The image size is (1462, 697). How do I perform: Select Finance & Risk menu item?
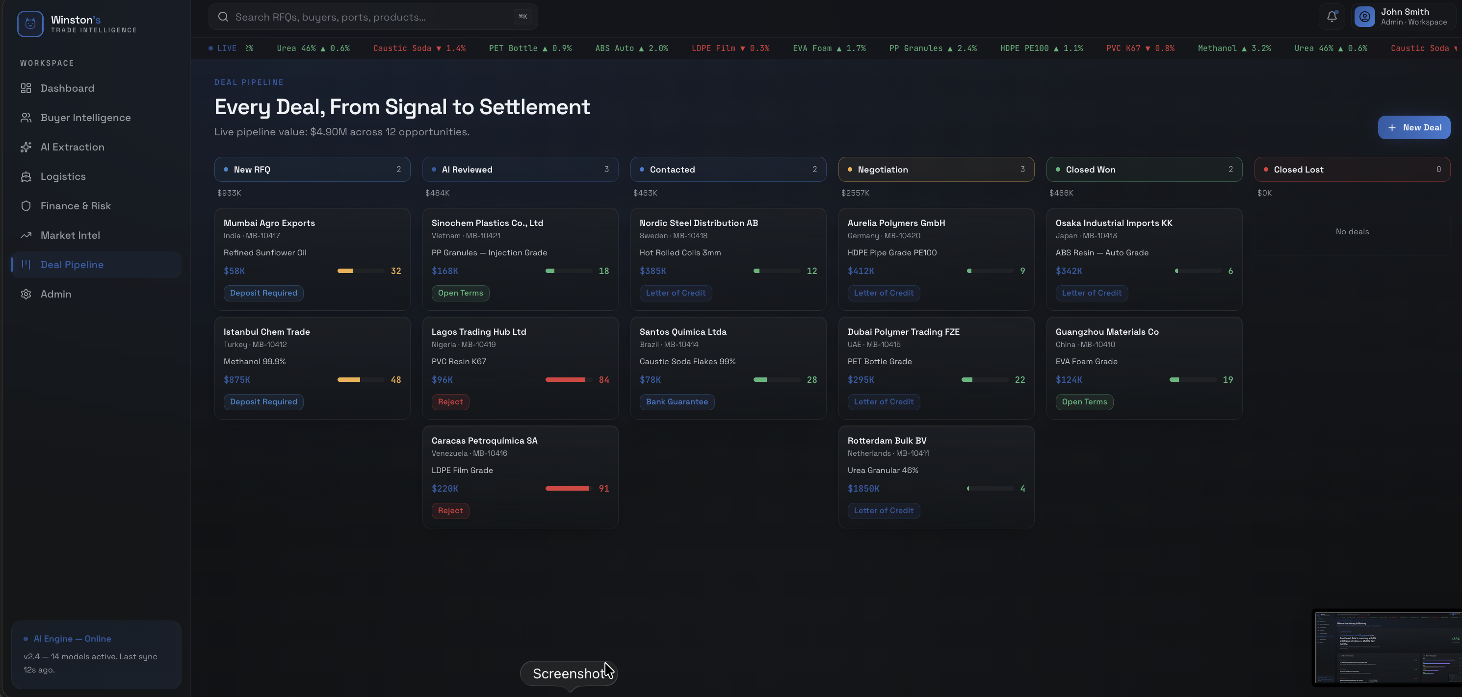(x=97, y=206)
